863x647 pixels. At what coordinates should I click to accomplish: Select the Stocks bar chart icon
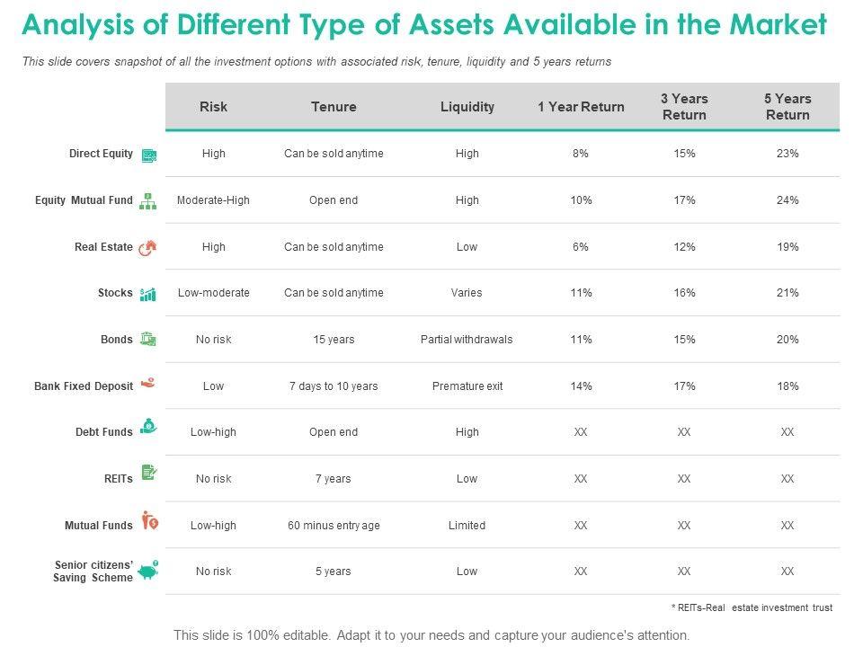tap(148, 294)
